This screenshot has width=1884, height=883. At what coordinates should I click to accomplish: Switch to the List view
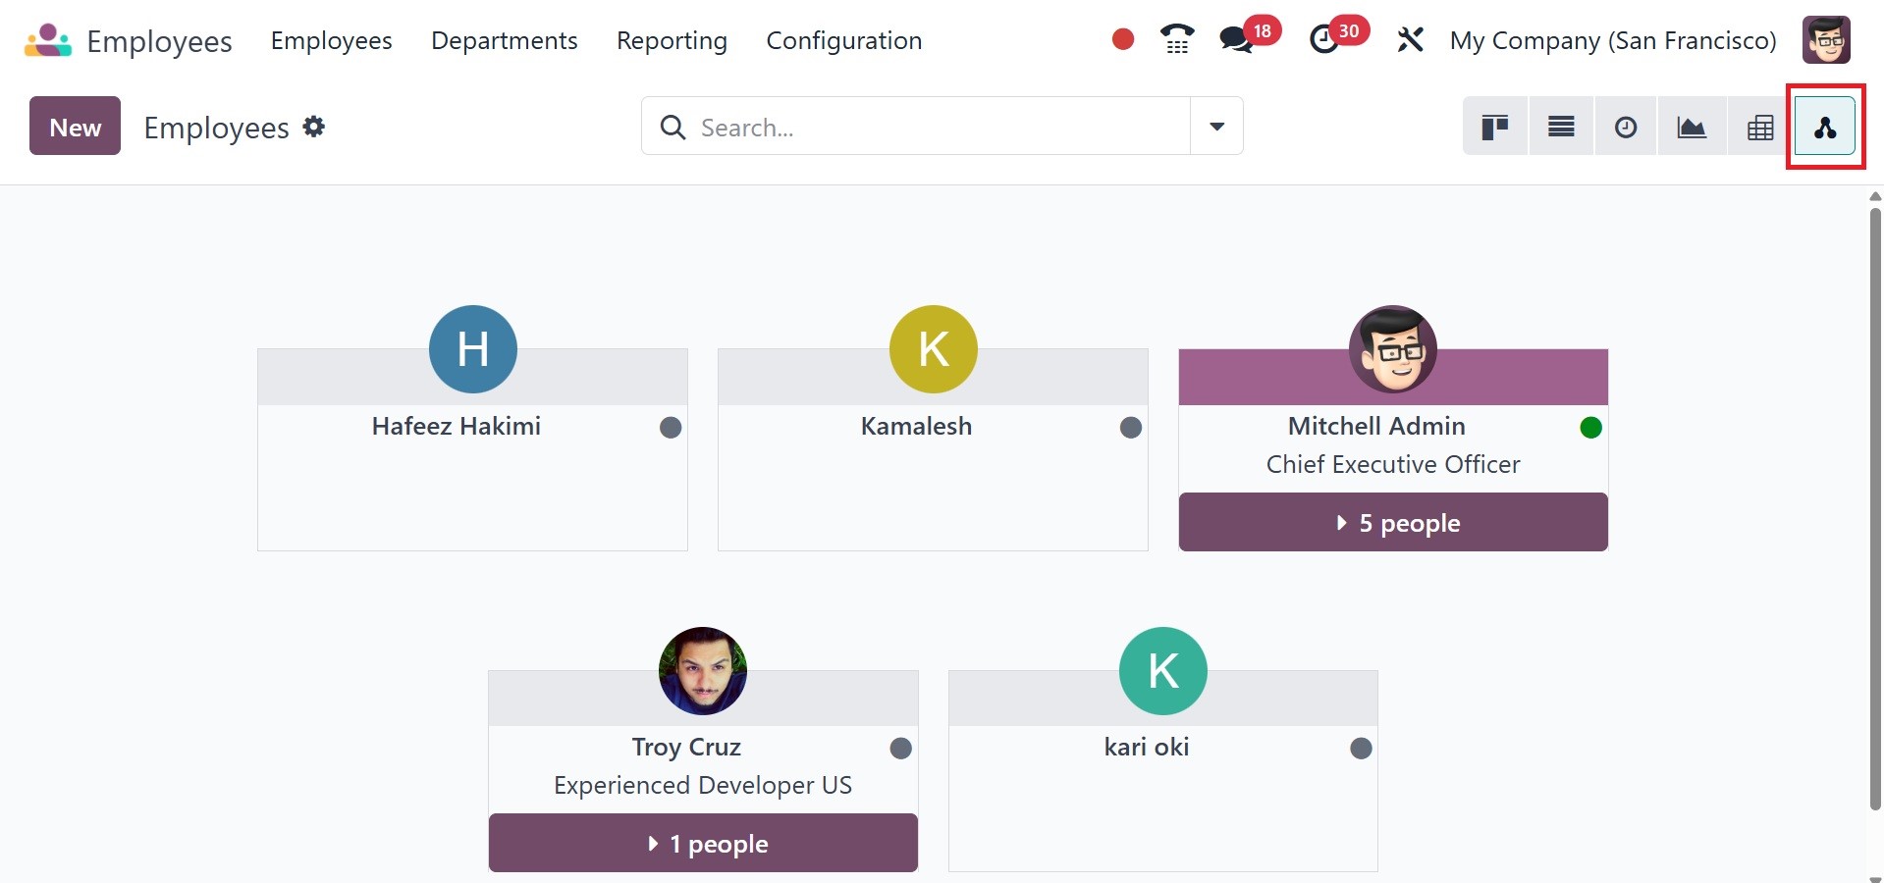pos(1561,127)
